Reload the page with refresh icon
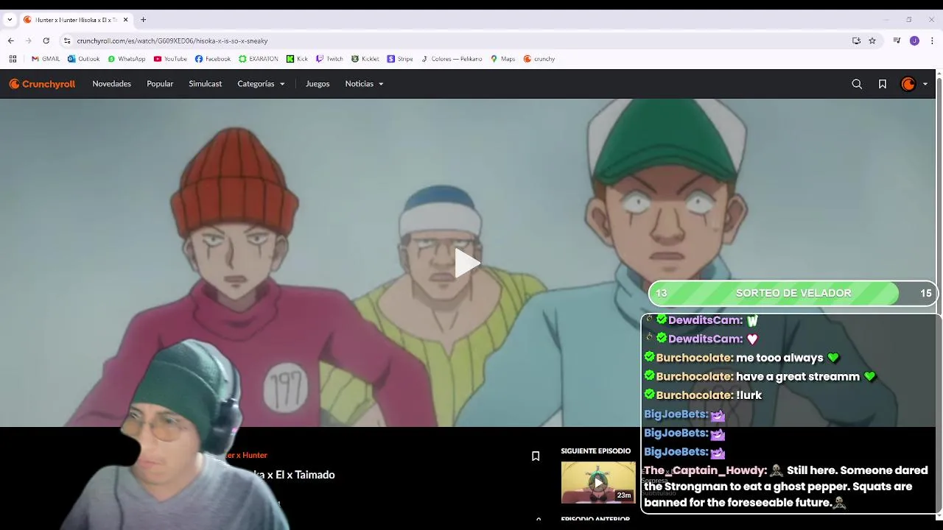This screenshot has height=530, width=943. 46,40
